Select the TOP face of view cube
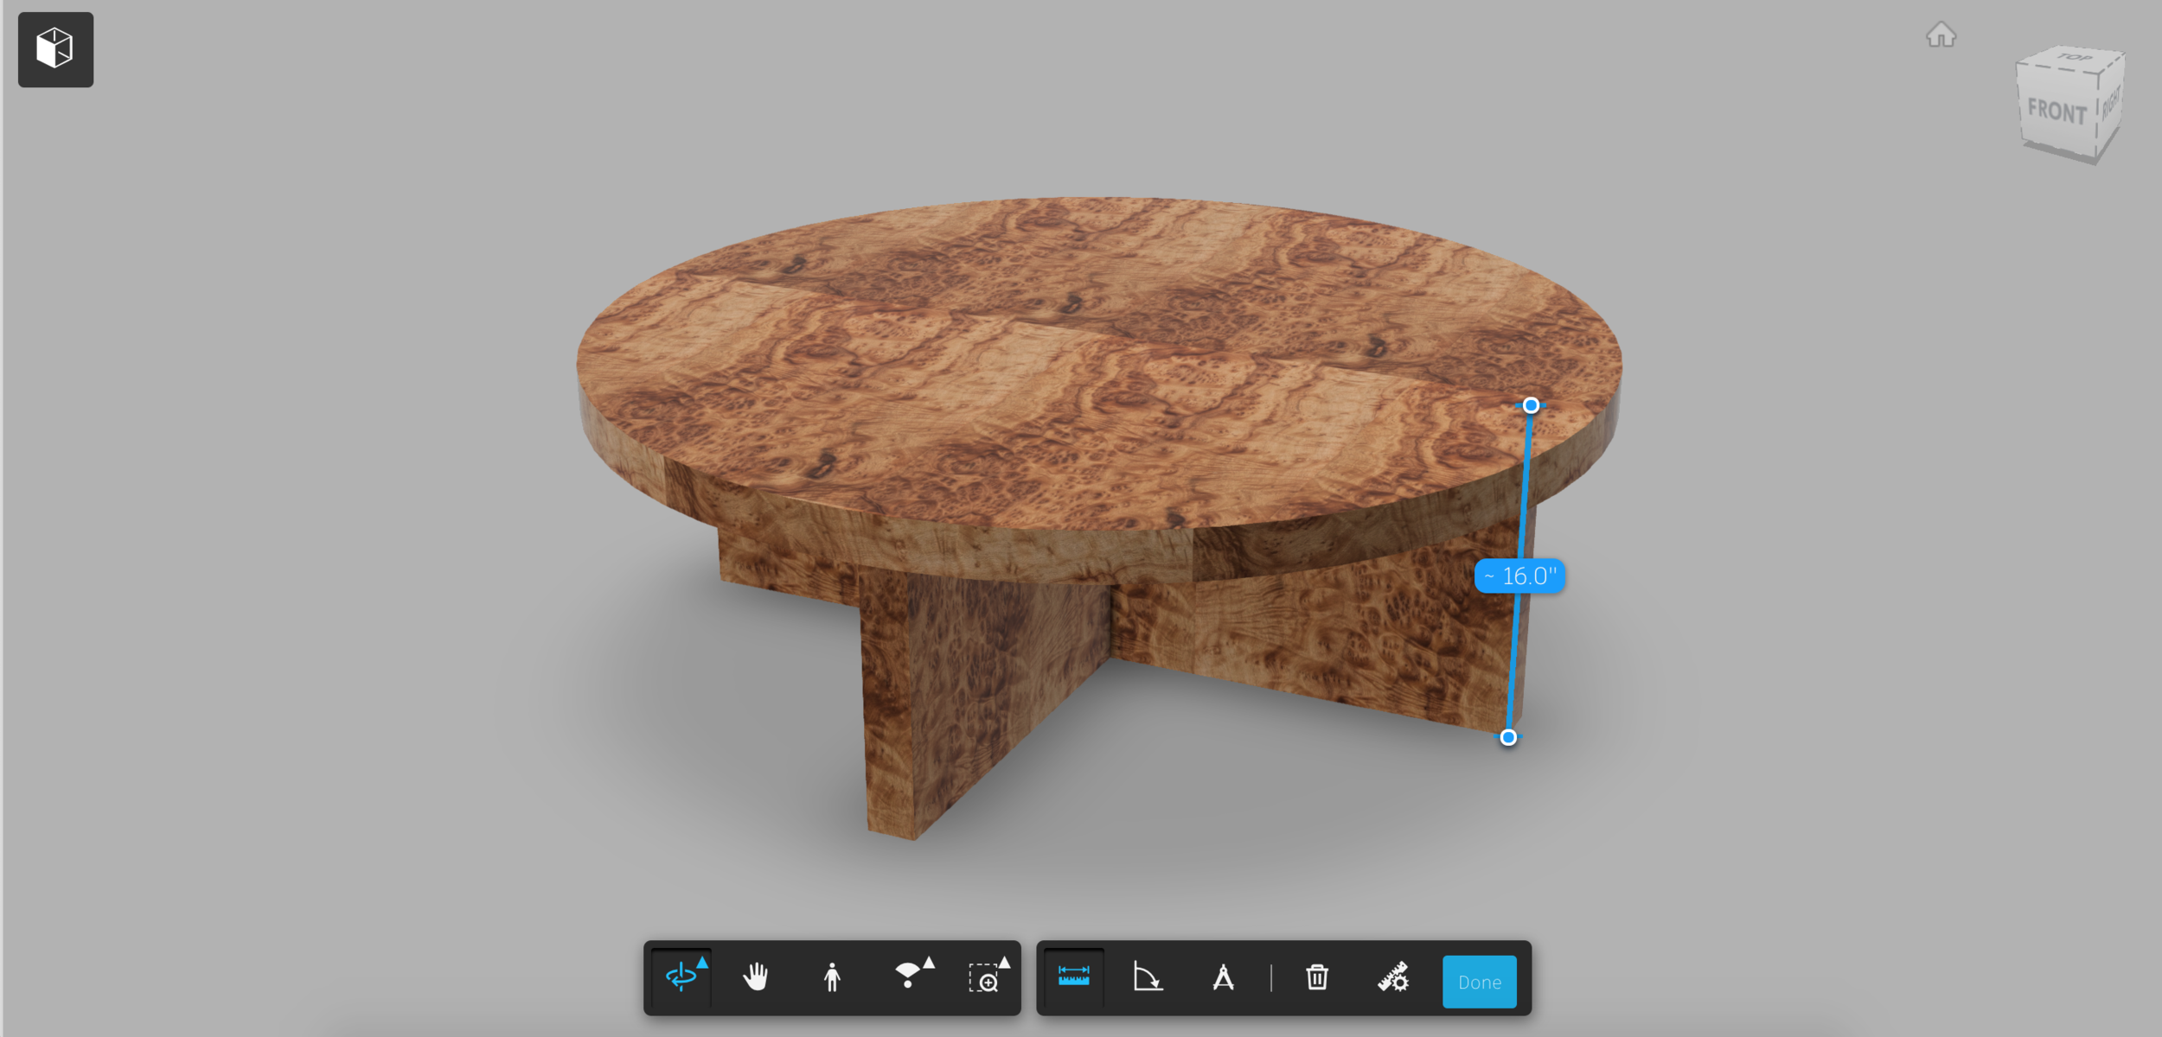Image resolution: width=2162 pixels, height=1037 pixels. point(2073,58)
